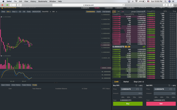Open the Safari History menu

(x=33, y=1)
